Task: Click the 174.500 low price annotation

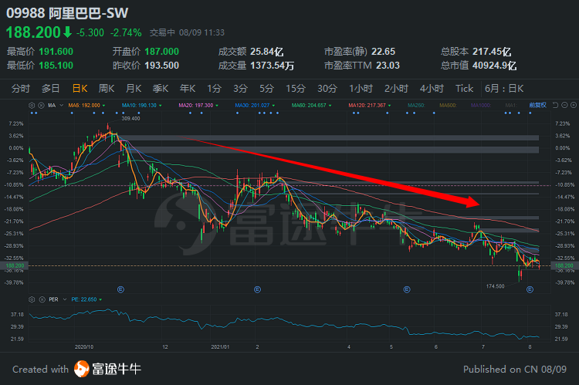Action: click(495, 286)
